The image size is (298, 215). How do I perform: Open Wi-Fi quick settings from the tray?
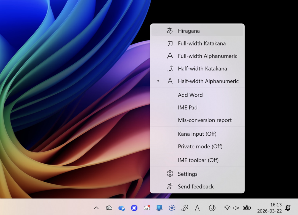coord(227,208)
